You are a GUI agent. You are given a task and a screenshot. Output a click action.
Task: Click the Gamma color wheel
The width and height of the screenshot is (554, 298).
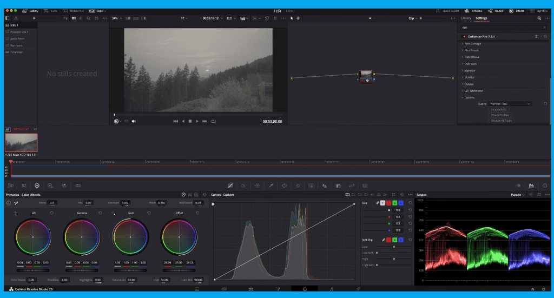point(82,237)
